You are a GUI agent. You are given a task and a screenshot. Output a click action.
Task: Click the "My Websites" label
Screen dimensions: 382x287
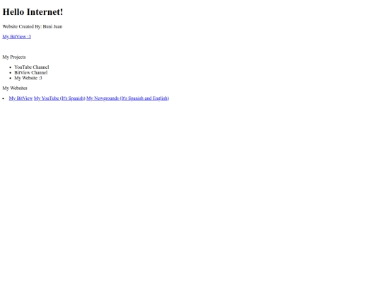pyautogui.click(x=15, y=88)
